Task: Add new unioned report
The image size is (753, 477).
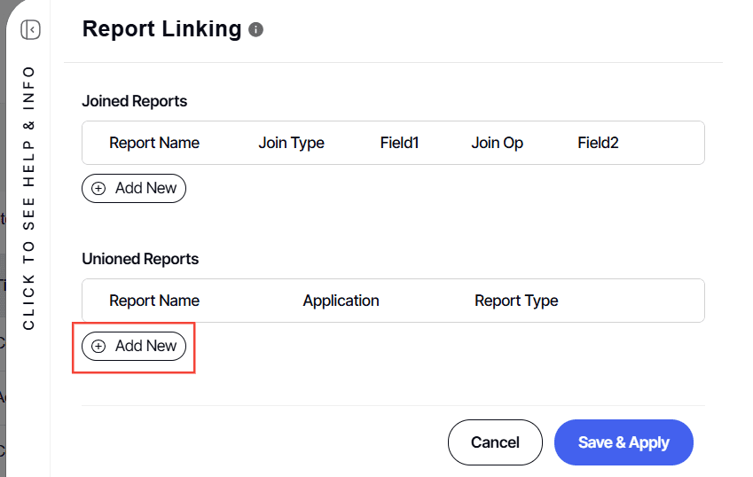Action: (x=134, y=346)
